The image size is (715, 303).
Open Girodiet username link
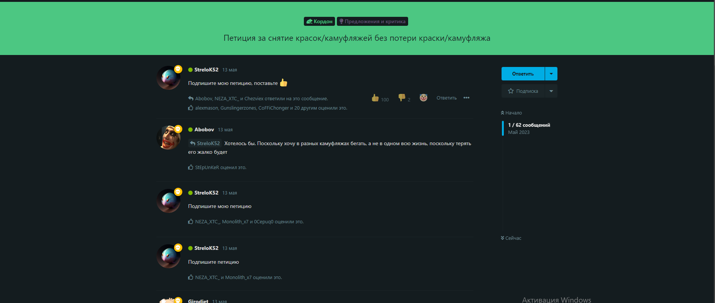198,301
